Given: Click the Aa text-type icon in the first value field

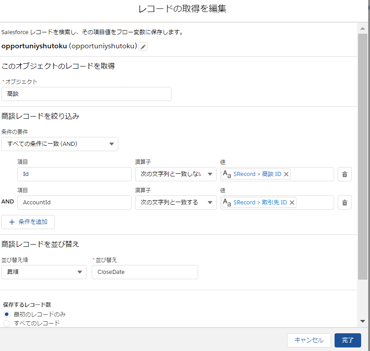Looking at the screenshot, I should [227, 174].
